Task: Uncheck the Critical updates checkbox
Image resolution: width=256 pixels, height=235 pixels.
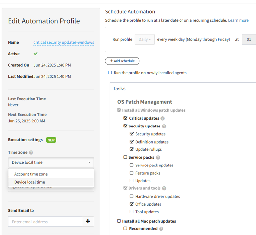Action: [125, 118]
